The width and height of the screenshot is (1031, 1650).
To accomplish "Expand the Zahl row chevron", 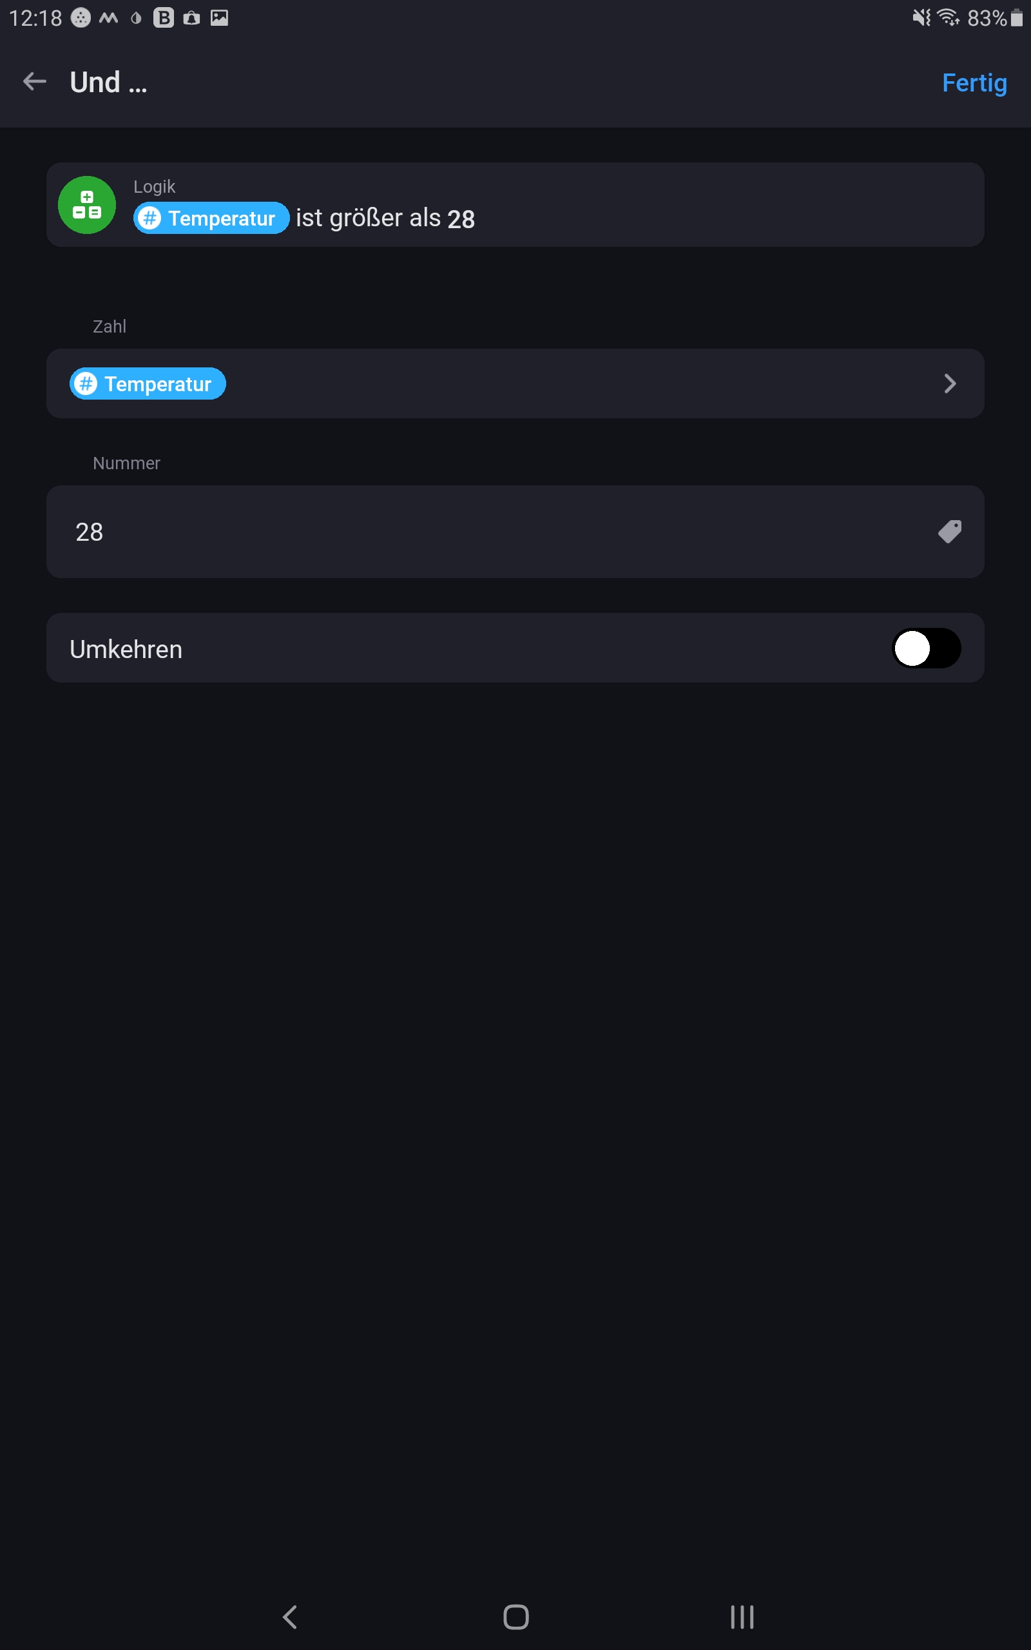I will pos(950,384).
